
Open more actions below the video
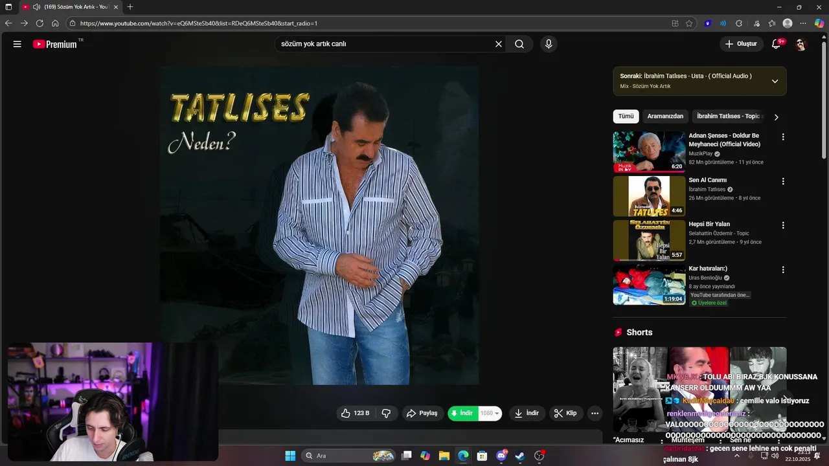coord(595,413)
